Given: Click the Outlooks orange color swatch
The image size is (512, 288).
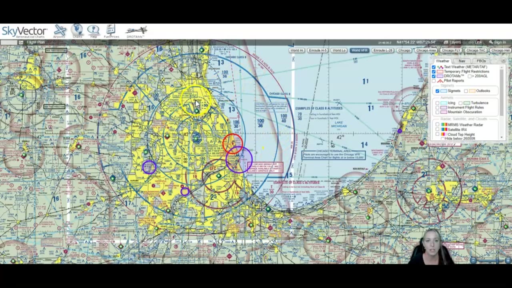Looking at the screenshot, I should [472, 91].
